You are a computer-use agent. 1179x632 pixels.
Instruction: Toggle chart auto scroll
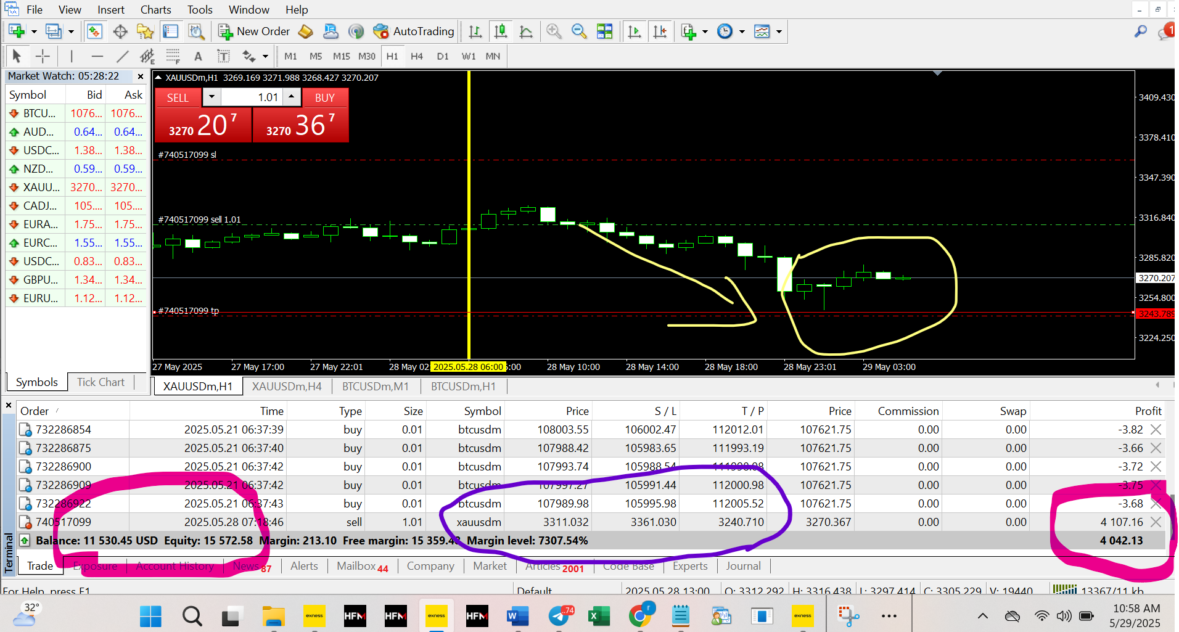[x=634, y=31]
